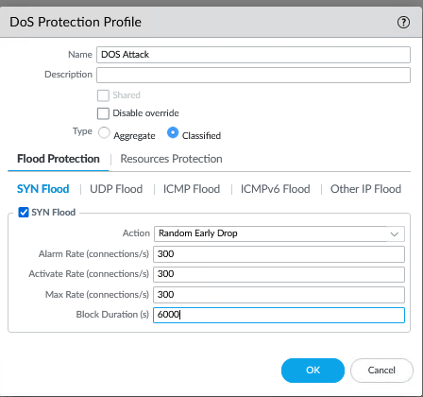Open the help question mark icon

coord(403,23)
